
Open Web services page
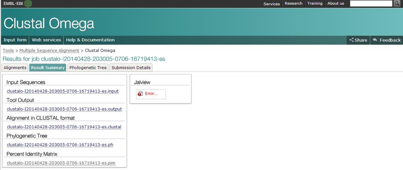[46, 40]
